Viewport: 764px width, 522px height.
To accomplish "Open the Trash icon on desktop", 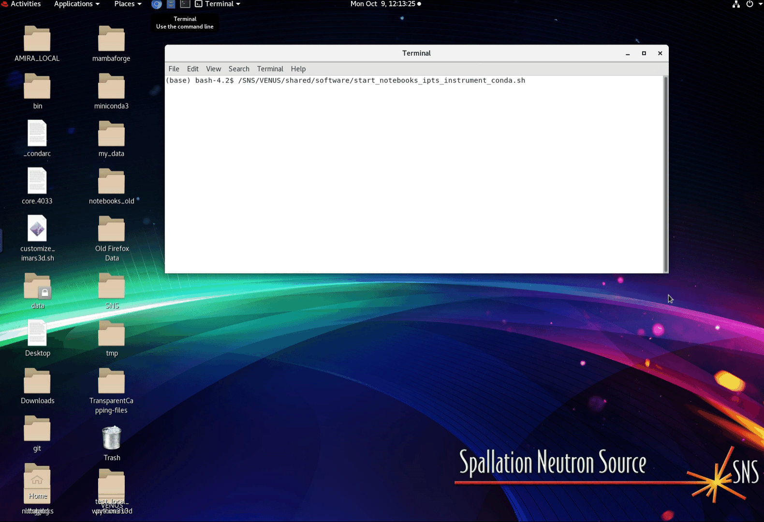I will [x=111, y=438].
